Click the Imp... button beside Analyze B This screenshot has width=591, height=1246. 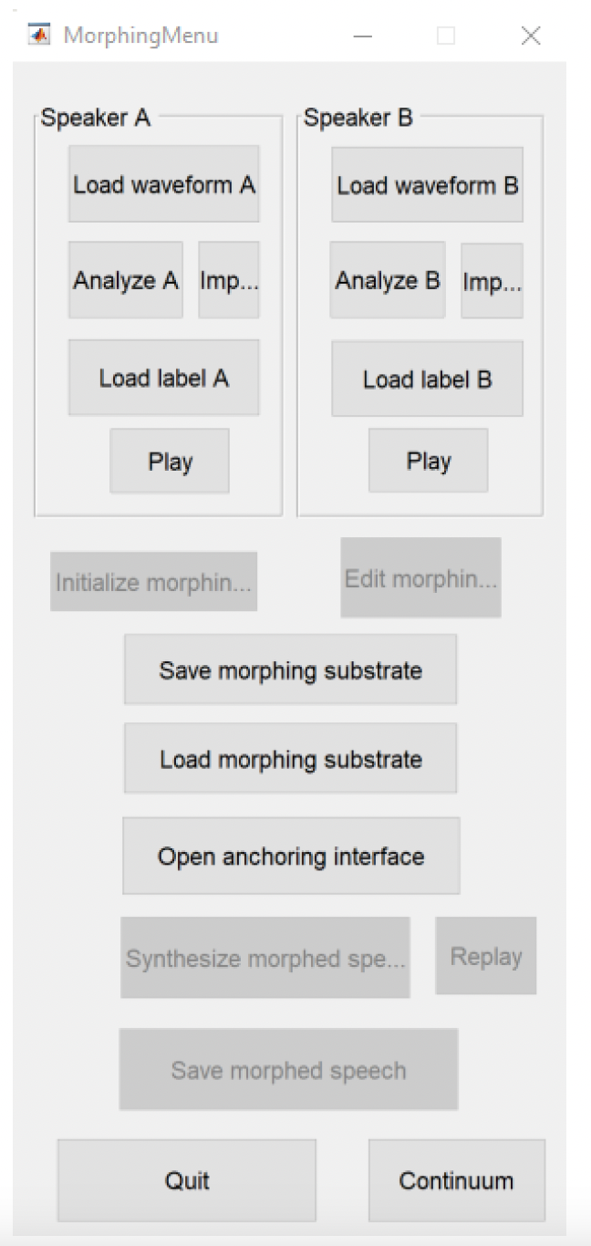[x=492, y=281]
